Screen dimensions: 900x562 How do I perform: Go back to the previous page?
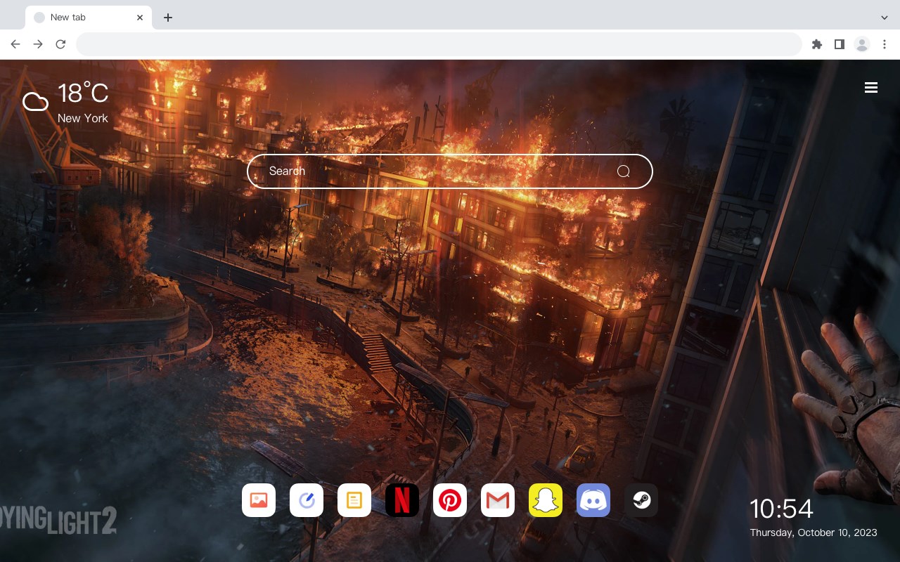15,44
